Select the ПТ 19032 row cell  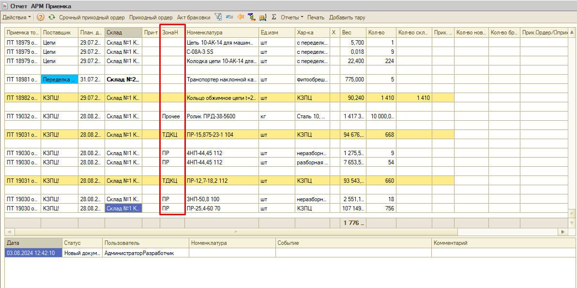(x=23, y=116)
